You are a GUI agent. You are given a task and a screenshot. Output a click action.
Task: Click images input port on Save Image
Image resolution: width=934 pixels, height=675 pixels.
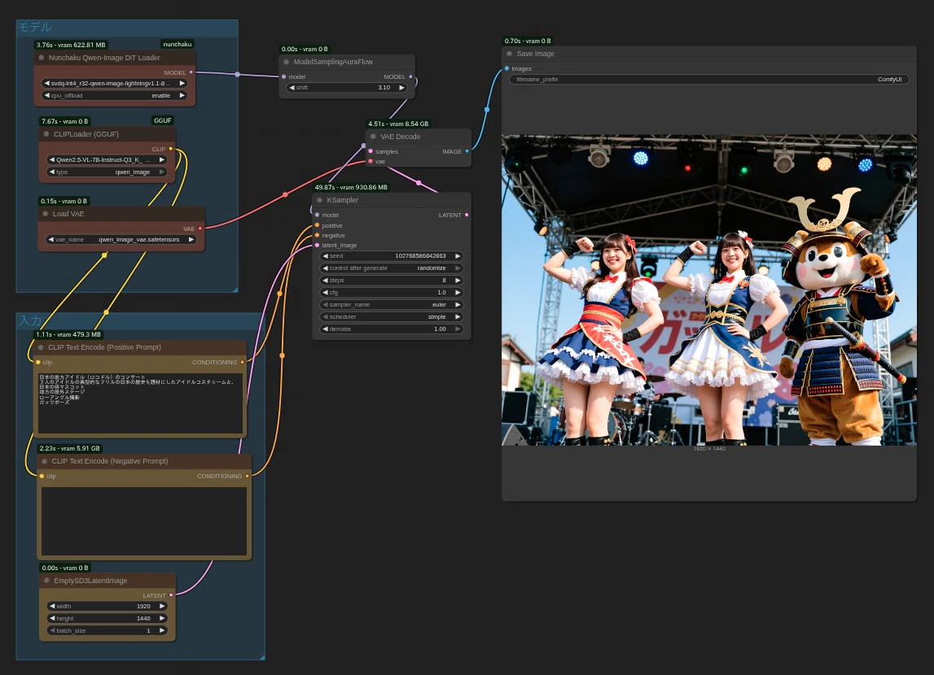pyautogui.click(x=507, y=68)
